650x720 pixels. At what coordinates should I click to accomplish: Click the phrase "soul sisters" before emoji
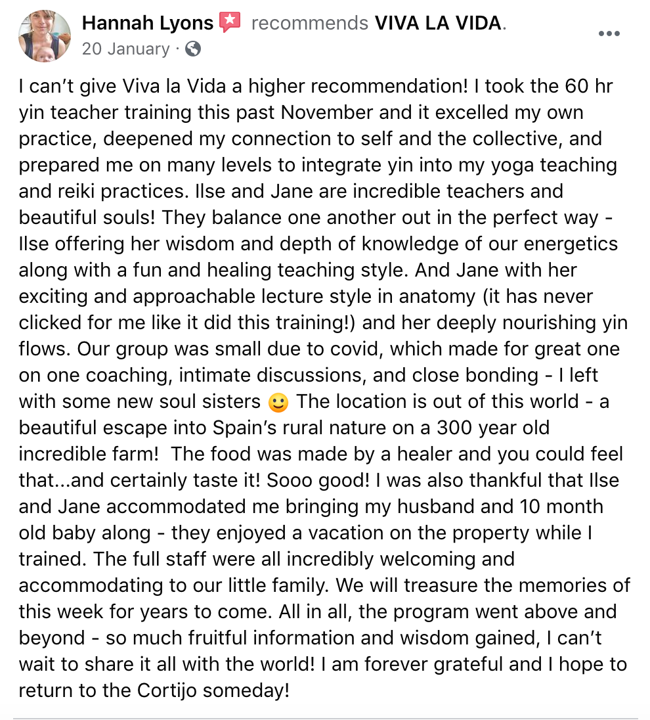(209, 402)
